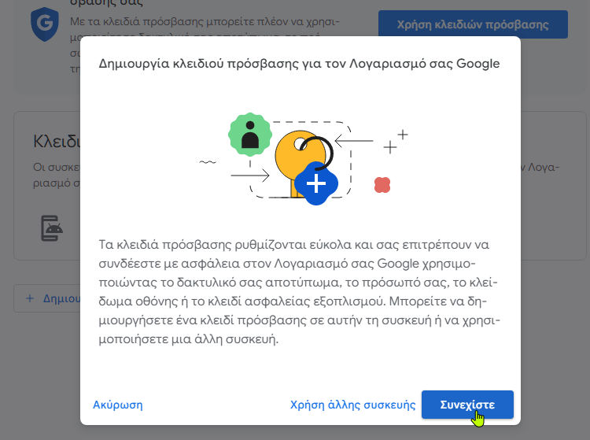The image size is (590, 440).
Task: Choose Χρήση άλλης συσκευής option
Action: click(352, 405)
